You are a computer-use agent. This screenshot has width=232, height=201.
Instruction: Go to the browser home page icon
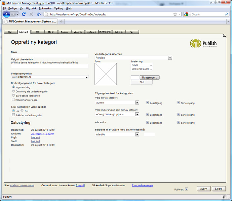[x=39, y=14]
